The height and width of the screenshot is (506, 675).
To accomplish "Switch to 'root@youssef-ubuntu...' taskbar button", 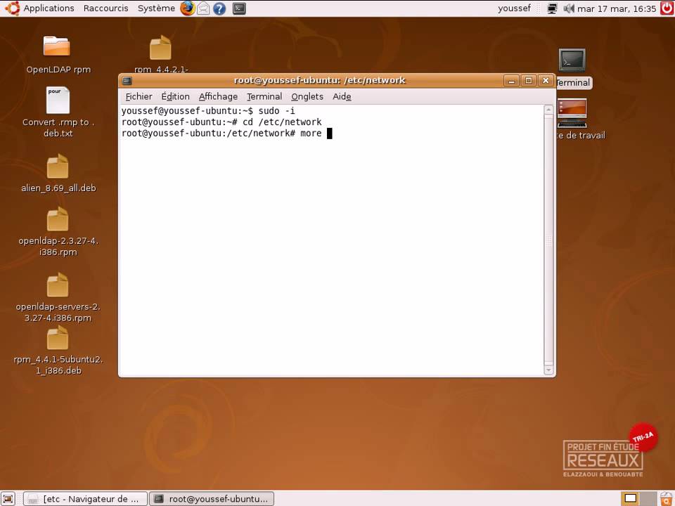I will point(212,499).
